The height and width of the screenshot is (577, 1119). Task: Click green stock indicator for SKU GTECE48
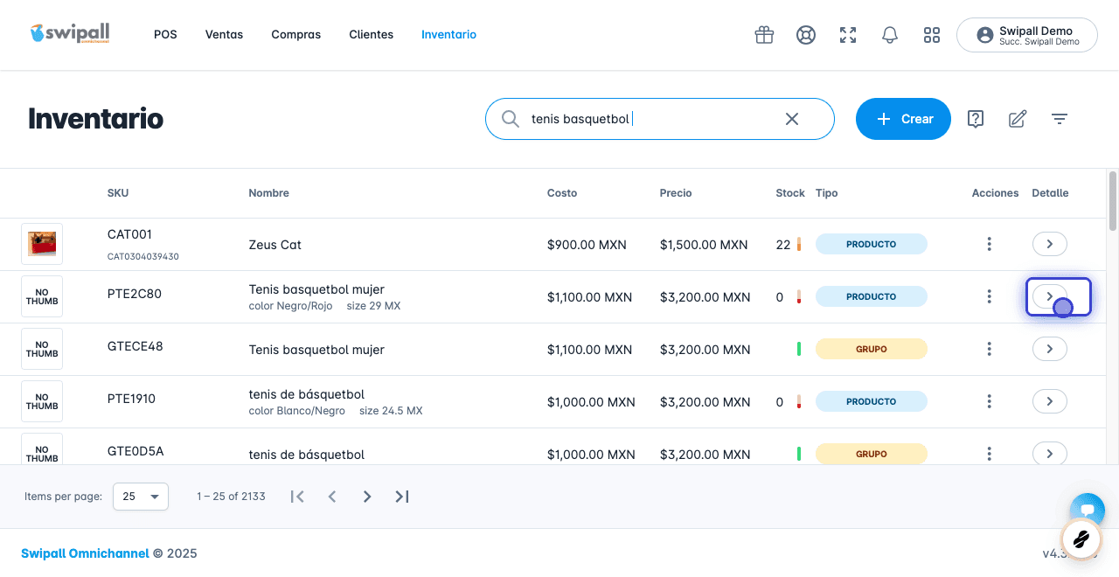(799, 349)
